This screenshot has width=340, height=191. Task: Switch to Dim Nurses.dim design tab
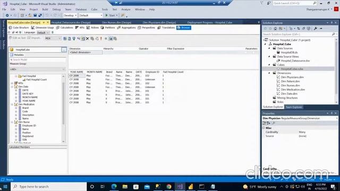116,22
